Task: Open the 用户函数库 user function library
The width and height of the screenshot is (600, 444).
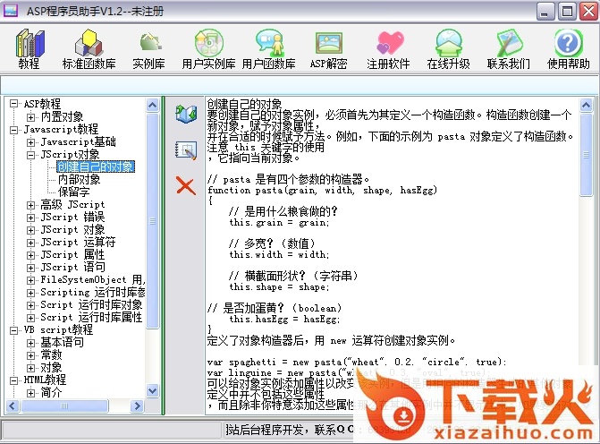Action: click(x=268, y=45)
